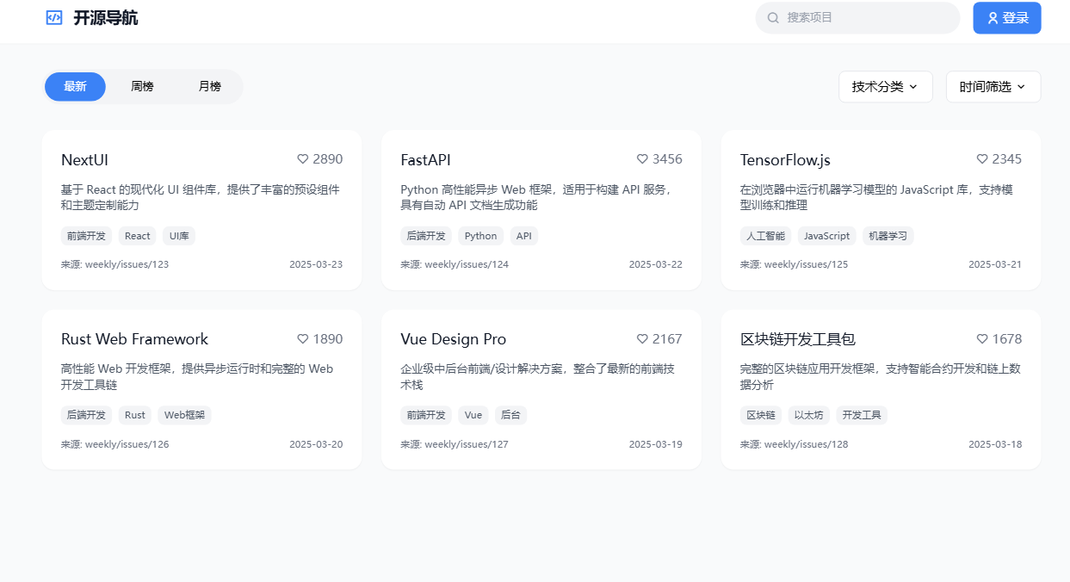Select the Python tag

pos(480,236)
